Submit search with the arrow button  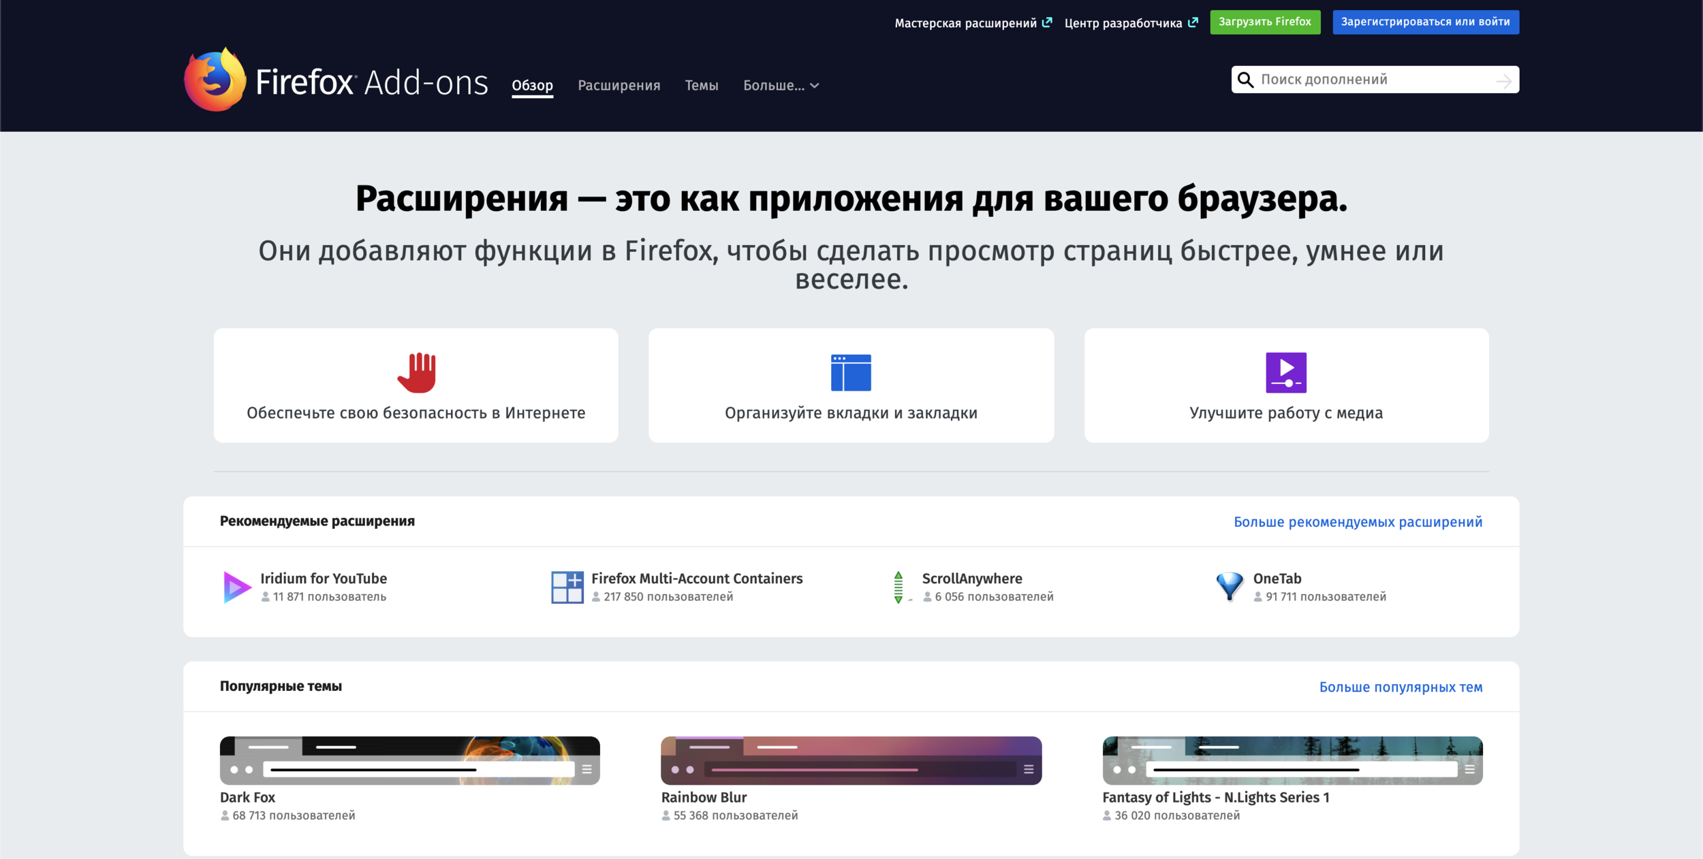point(1503,81)
